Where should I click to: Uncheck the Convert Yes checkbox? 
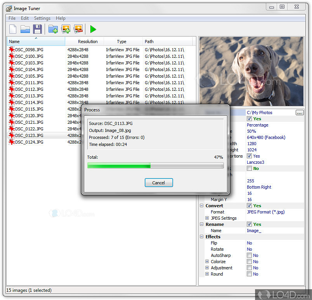[248, 205]
